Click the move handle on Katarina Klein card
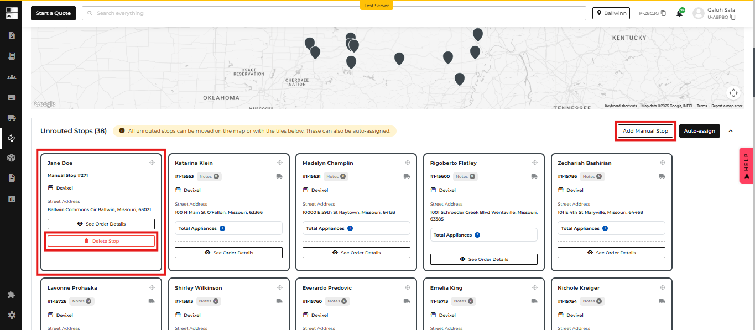Screen dimensions: 755x330 (280, 163)
